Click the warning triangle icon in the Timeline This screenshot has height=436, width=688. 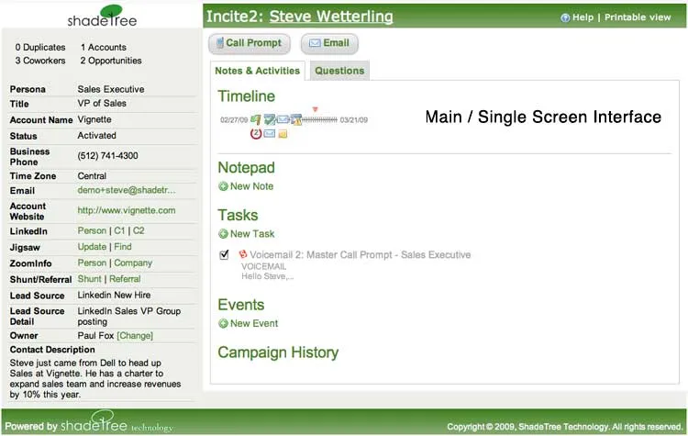pos(296,120)
